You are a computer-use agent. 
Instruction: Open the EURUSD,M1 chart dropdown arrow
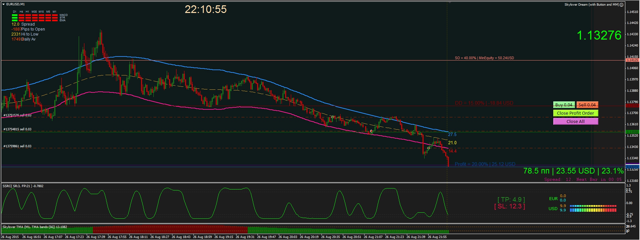click(3, 4)
